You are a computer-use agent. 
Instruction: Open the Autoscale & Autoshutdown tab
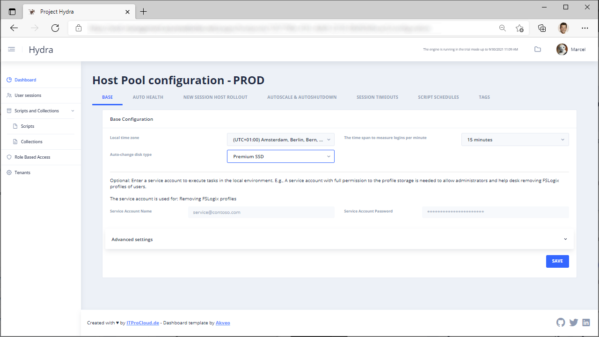[x=302, y=97]
